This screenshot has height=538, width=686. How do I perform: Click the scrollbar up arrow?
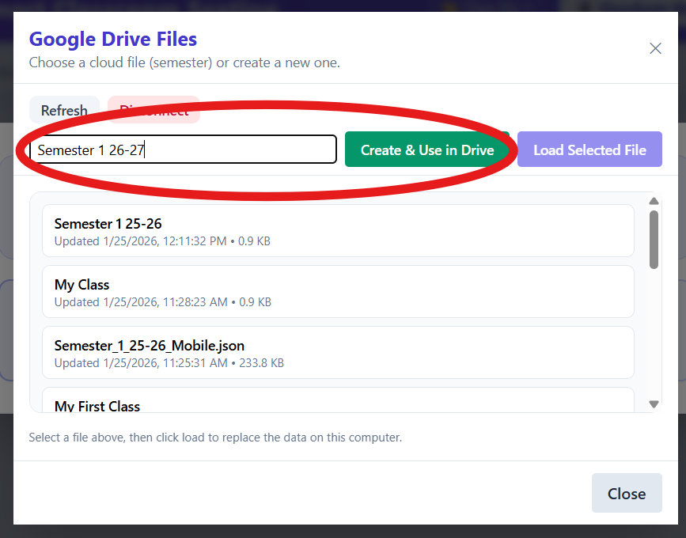click(x=654, y=201)
